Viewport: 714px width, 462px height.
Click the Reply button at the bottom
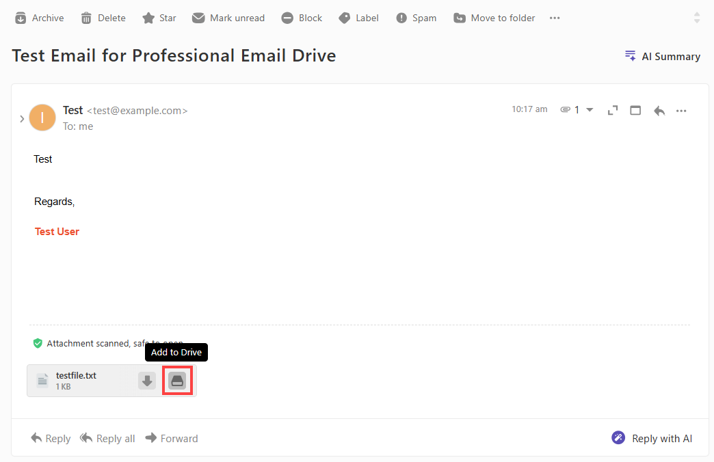[51, 438]
